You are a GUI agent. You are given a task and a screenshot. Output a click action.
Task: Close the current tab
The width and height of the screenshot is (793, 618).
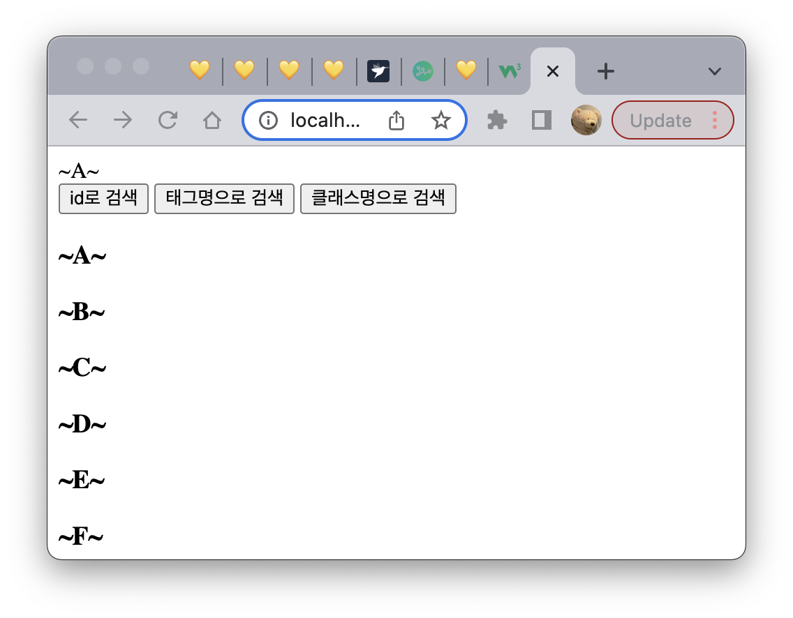pos(553,71)
